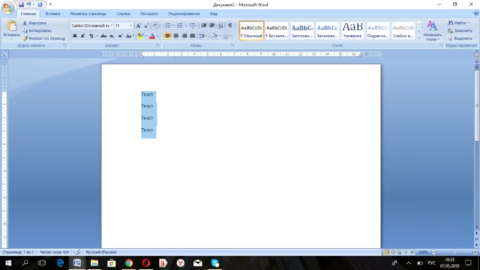Click Русский (Россия) language in status bar
Screen dimensions: 480x270
[x=101, y=252]
